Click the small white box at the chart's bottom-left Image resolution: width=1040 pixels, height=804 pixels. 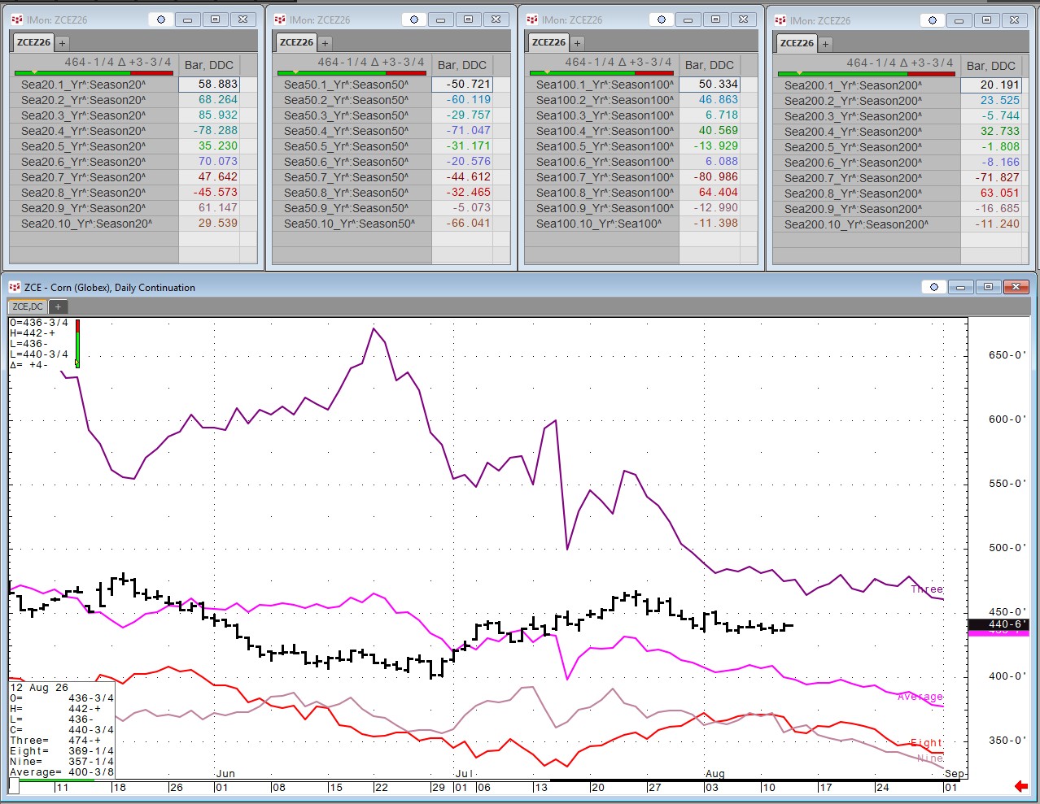point(14,786)
